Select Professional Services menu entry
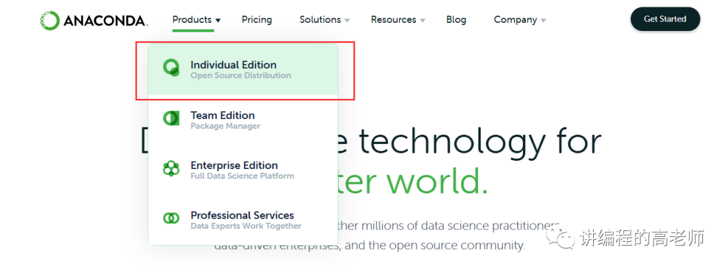The height and width of the screenshot is (270, 728). 243,220
